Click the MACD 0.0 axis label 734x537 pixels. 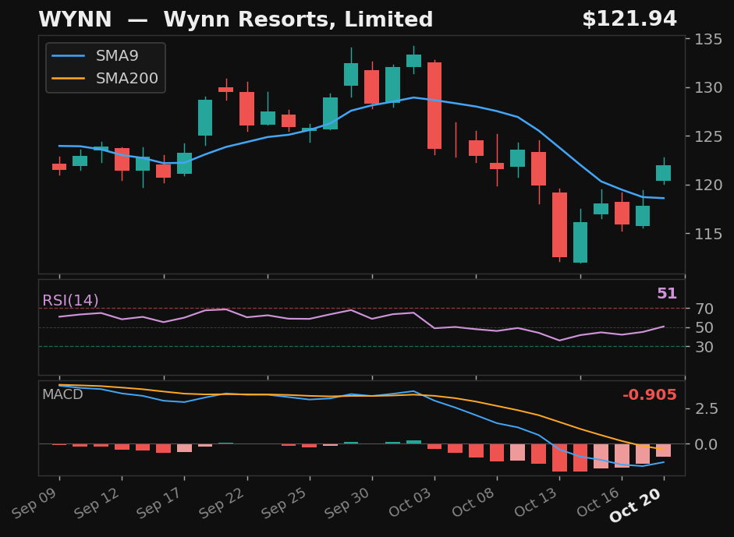pos(706,444)
